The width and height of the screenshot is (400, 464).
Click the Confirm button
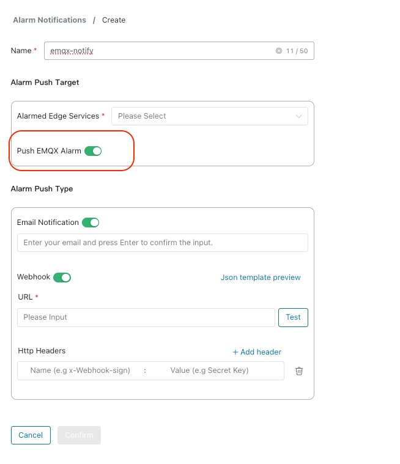[79, 435]
